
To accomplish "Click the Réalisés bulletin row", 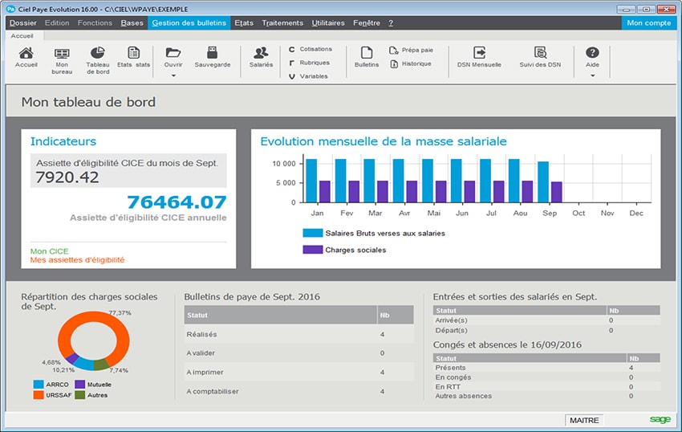I will 298,335.
